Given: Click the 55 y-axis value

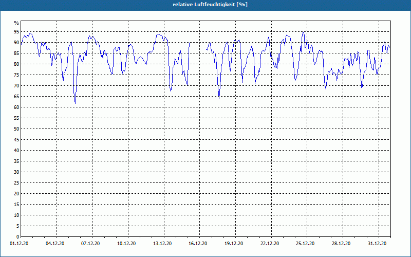Looking at the screenshot, I should point(16,118).
